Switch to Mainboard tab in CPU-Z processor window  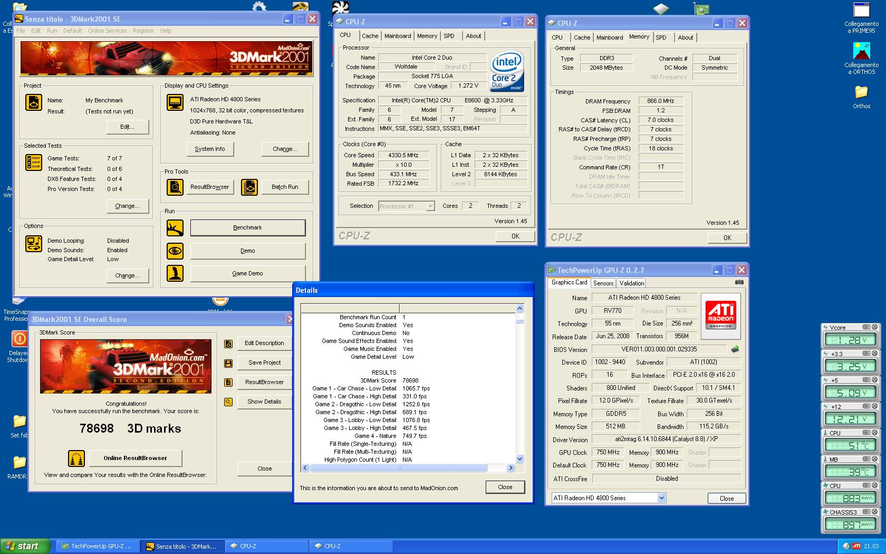tap(398, 36)
